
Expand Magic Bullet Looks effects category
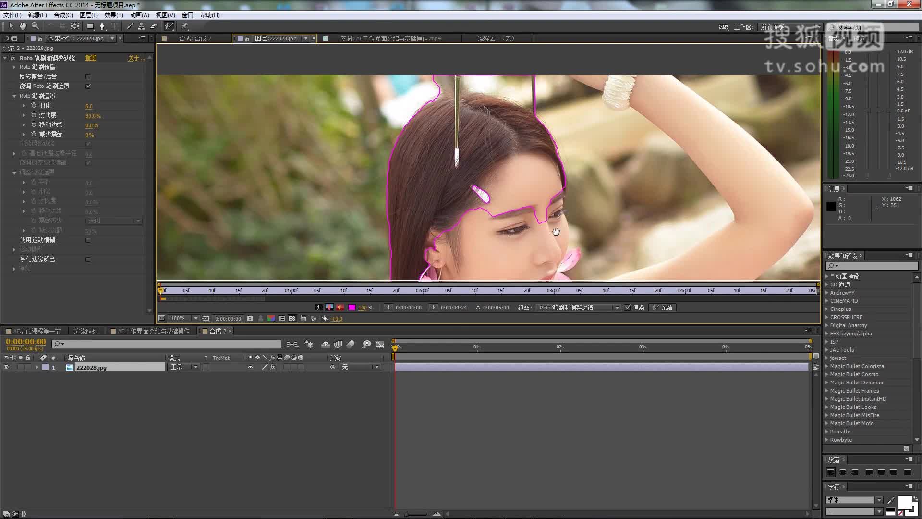pos(827,408)
